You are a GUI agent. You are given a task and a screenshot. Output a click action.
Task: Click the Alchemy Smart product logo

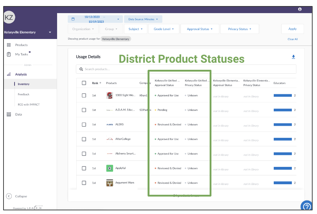tap(110, 153)
